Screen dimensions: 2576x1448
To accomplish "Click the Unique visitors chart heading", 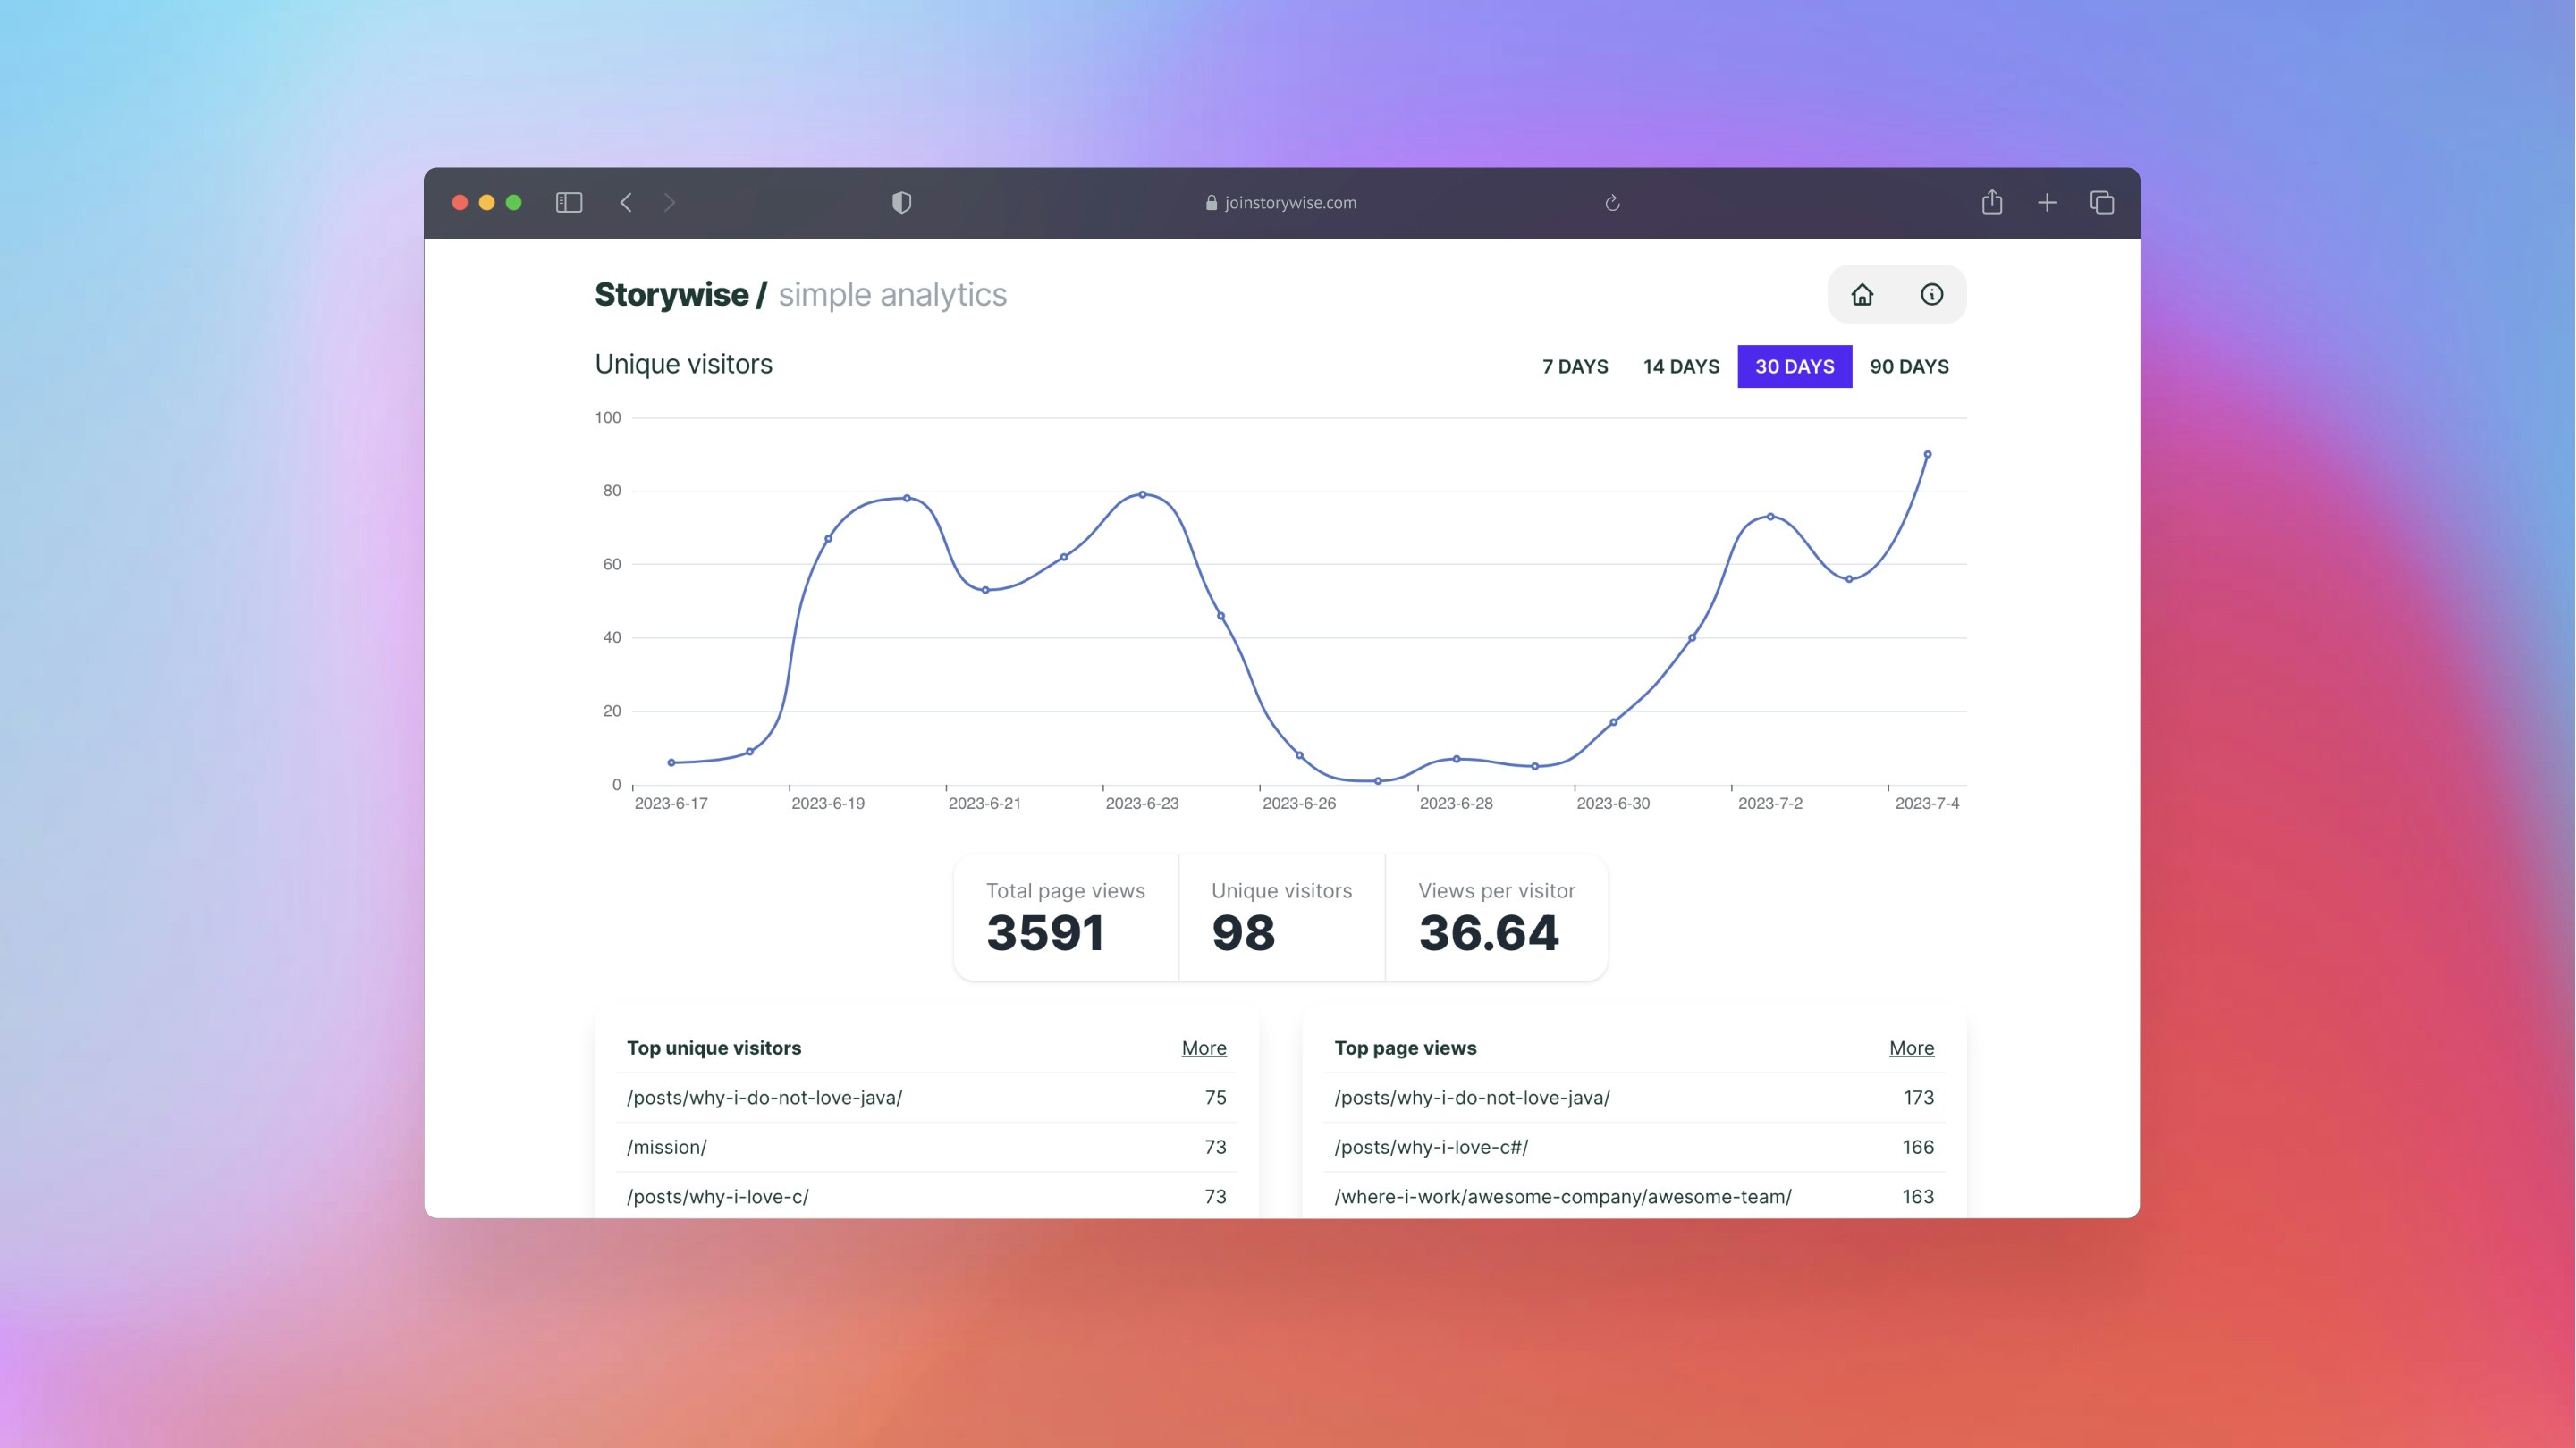I will tap(684, 364).
